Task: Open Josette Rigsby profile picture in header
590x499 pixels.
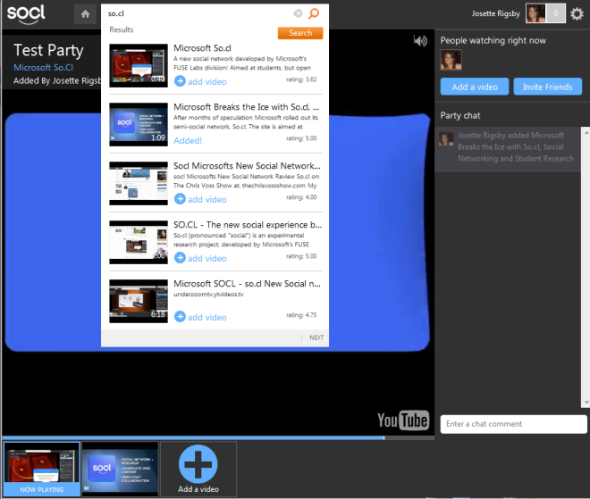Action: [x=535, y=13]
